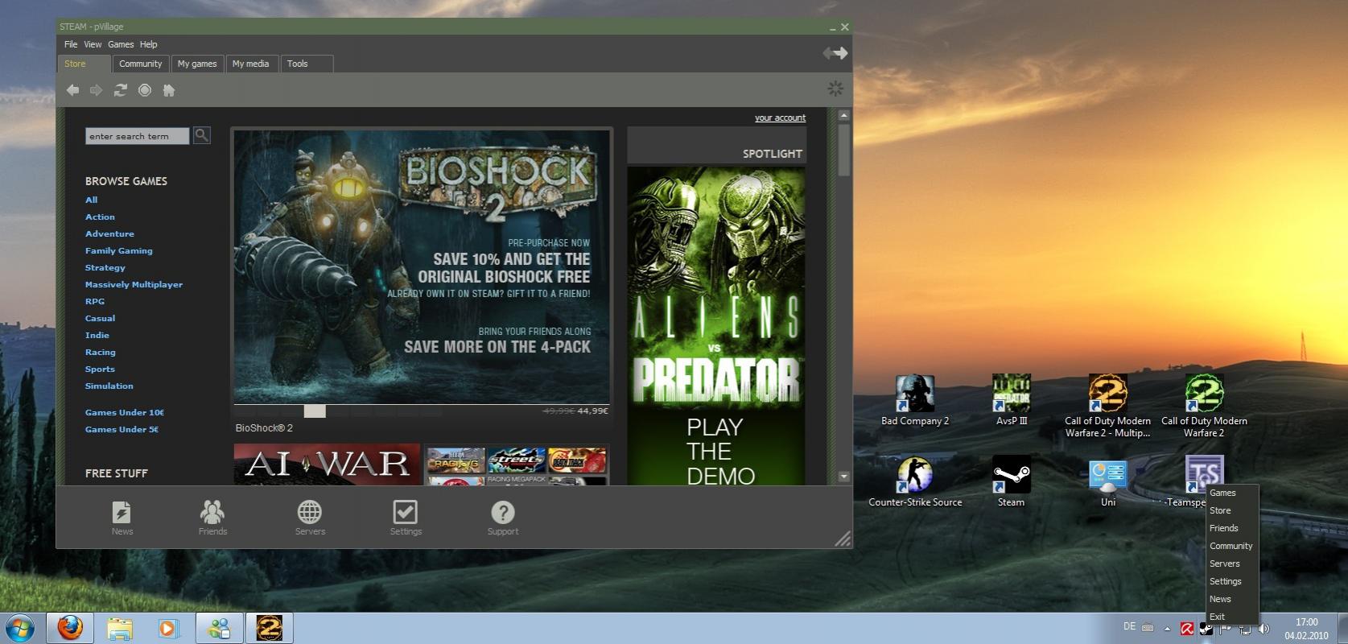Browse Massively Multiplayer games link
Viewport: 1348px width, 644px height.
coord(134,284)
